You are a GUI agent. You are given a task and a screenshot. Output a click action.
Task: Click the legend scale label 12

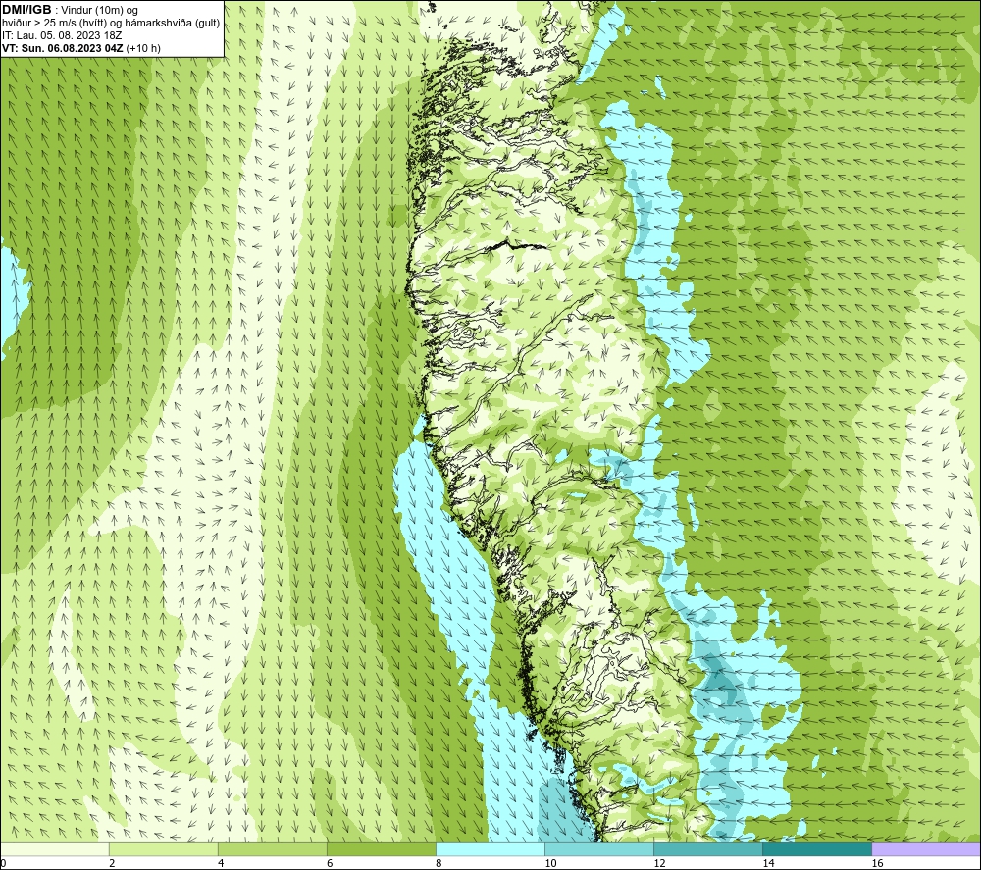pos(659,864)
